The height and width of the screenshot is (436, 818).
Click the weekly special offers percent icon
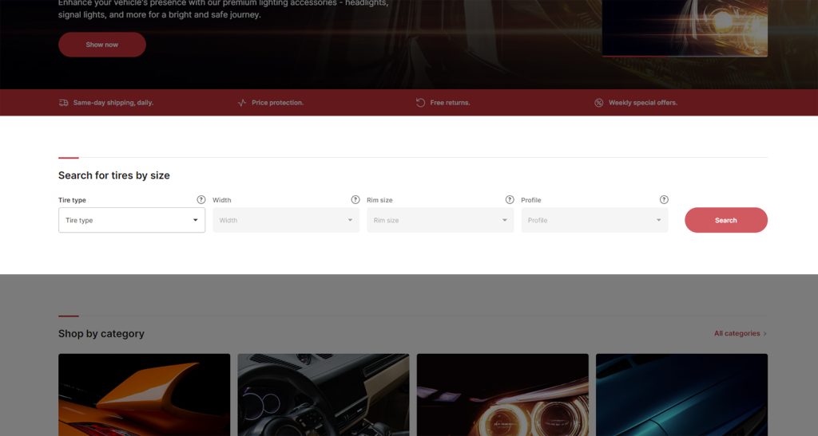click(x=599, y=103)
